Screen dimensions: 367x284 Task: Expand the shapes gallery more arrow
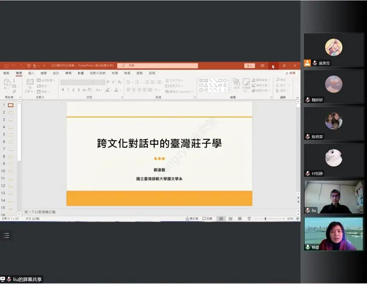pos(230,90)
